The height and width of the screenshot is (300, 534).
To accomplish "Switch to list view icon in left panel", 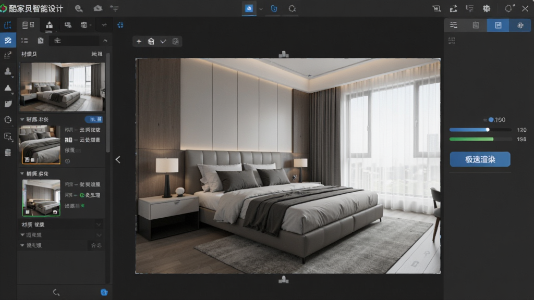I will click(25, 41).
